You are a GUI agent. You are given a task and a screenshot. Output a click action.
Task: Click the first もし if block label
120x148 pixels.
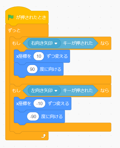click(16, 43)
